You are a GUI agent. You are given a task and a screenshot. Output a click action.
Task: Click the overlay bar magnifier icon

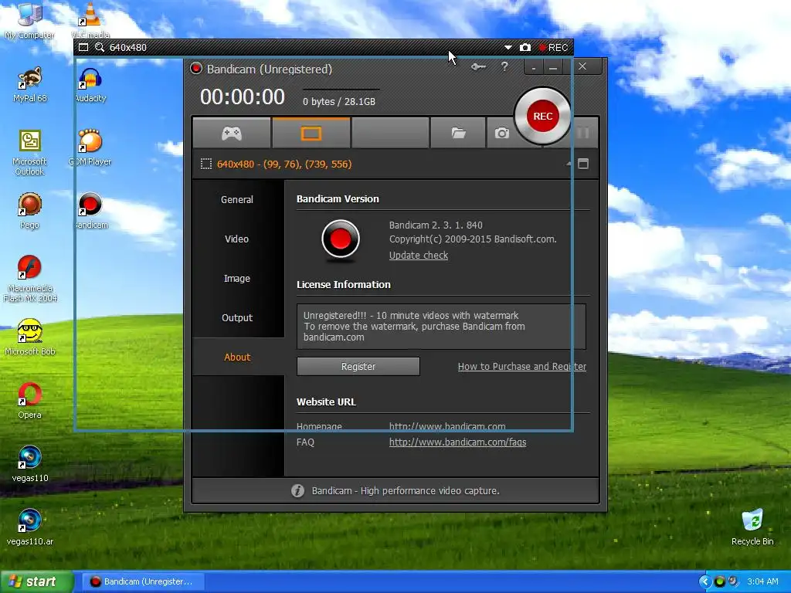(x=100, y=47)
